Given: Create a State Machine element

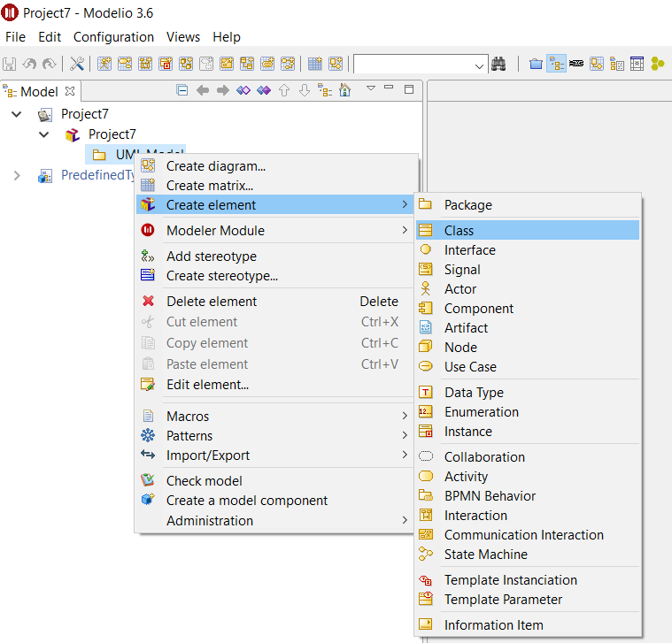Looking at the screenshot, I should pos(528,555).
